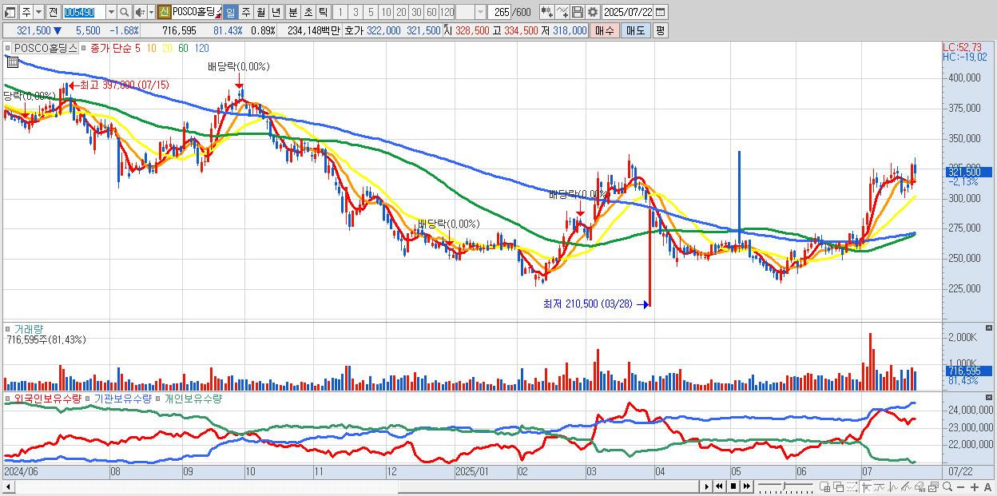Image resolution: width=997 pixels, height=496 pixels.
Task: Zoom in with the plus icon
Action: [x=974, y=487]
